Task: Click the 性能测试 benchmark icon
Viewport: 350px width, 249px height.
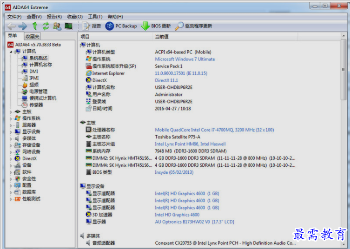Action: (x=17, y=199)
